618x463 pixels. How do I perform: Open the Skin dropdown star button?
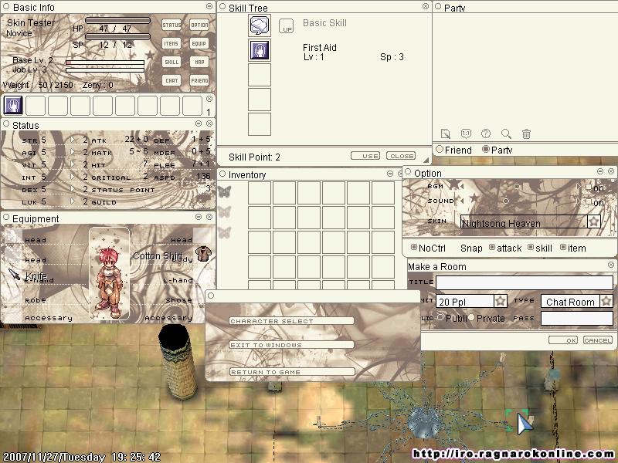pos(594,221)
